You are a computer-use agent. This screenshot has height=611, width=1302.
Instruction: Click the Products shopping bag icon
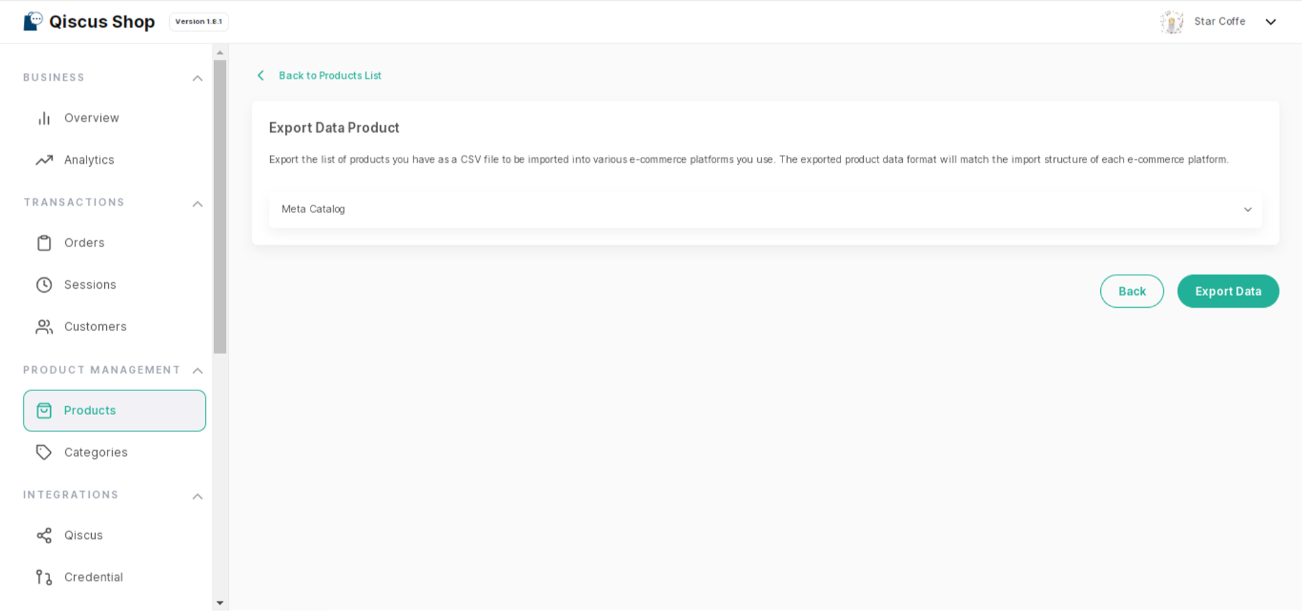click(44, 411)
